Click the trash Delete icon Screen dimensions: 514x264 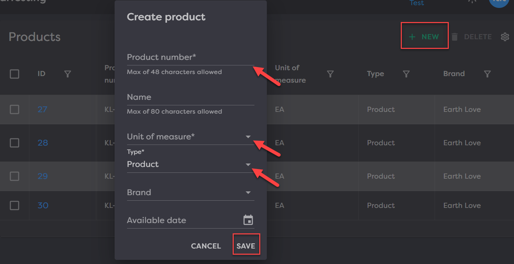click(x=455, y=37)
